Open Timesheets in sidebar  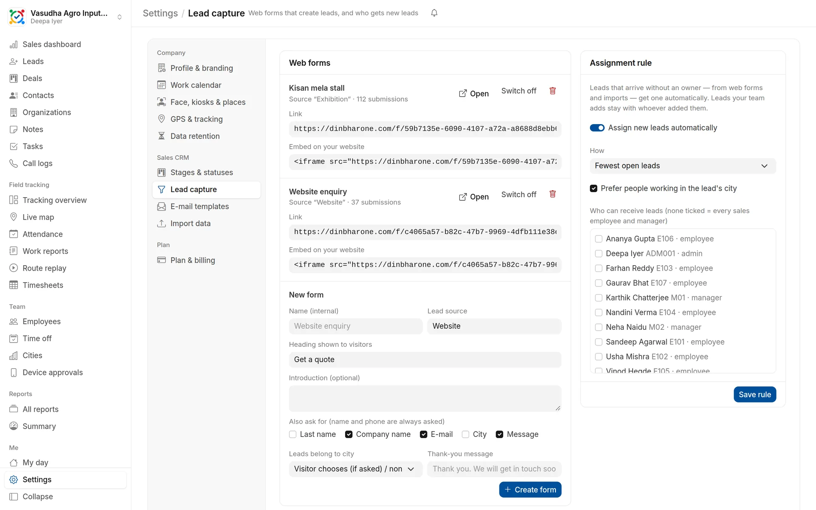point(65,285)
